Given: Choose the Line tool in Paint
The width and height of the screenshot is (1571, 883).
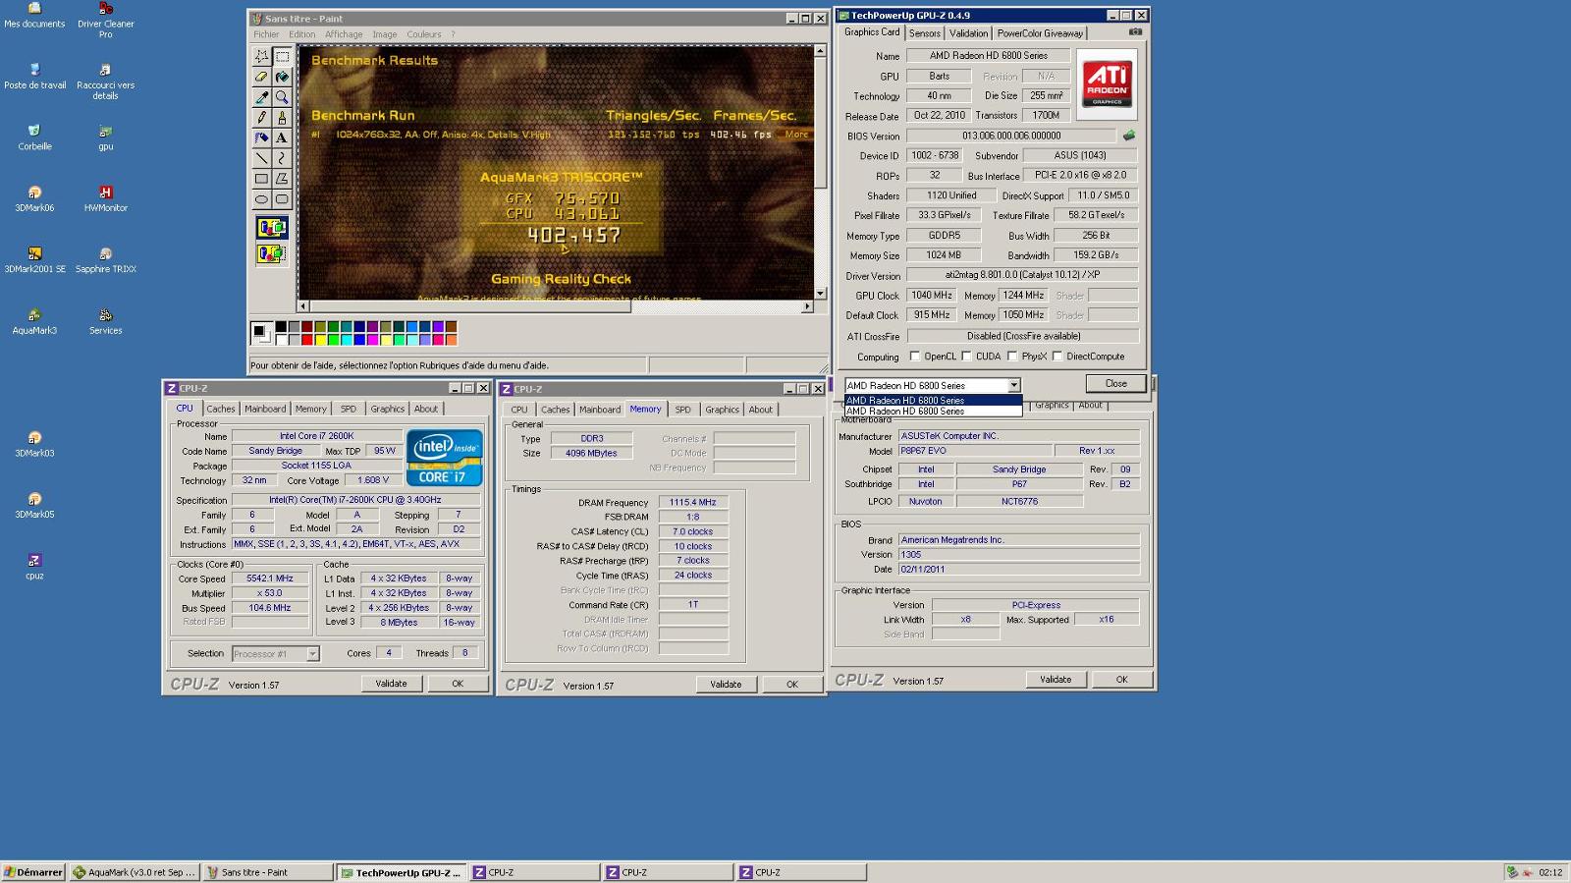Looking at the screenshot, I should pos(261,158).
